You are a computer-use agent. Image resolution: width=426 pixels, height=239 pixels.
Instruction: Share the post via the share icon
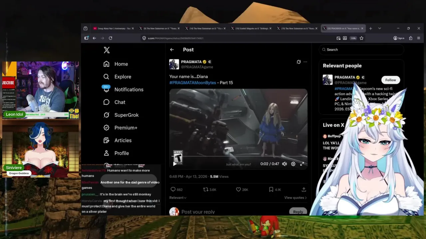coord(304,190)
